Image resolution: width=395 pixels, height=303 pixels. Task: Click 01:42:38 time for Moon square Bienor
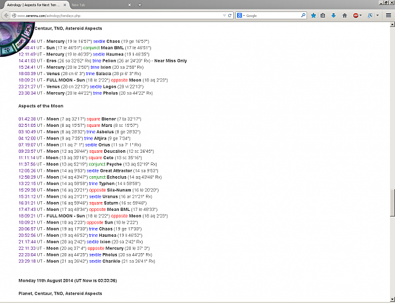click(x=27, y=119)
